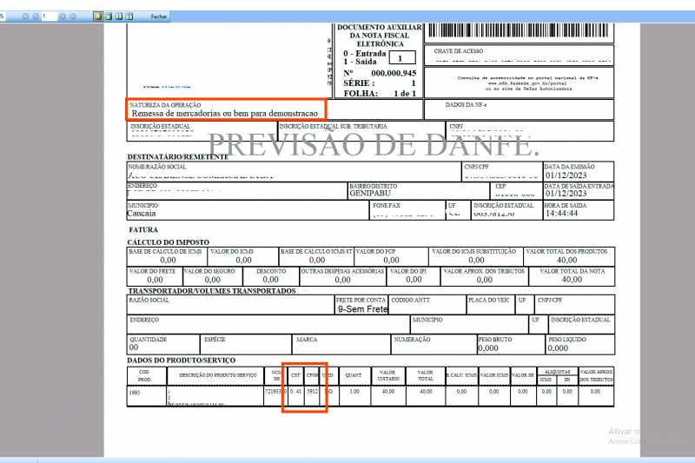Select the single-page view icon

(x=98, y=17)
